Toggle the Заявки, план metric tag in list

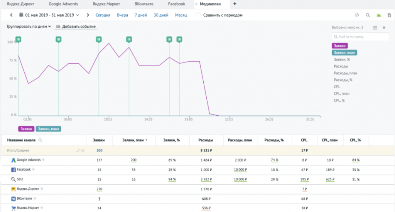coord(344,53)
